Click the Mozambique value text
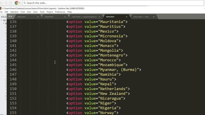Screen dimensions: 205x115 click(x=111, y=65)
